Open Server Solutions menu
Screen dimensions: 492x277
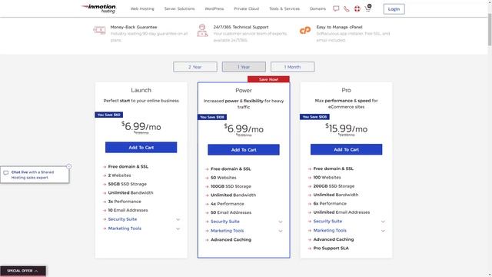pos(179,8)
